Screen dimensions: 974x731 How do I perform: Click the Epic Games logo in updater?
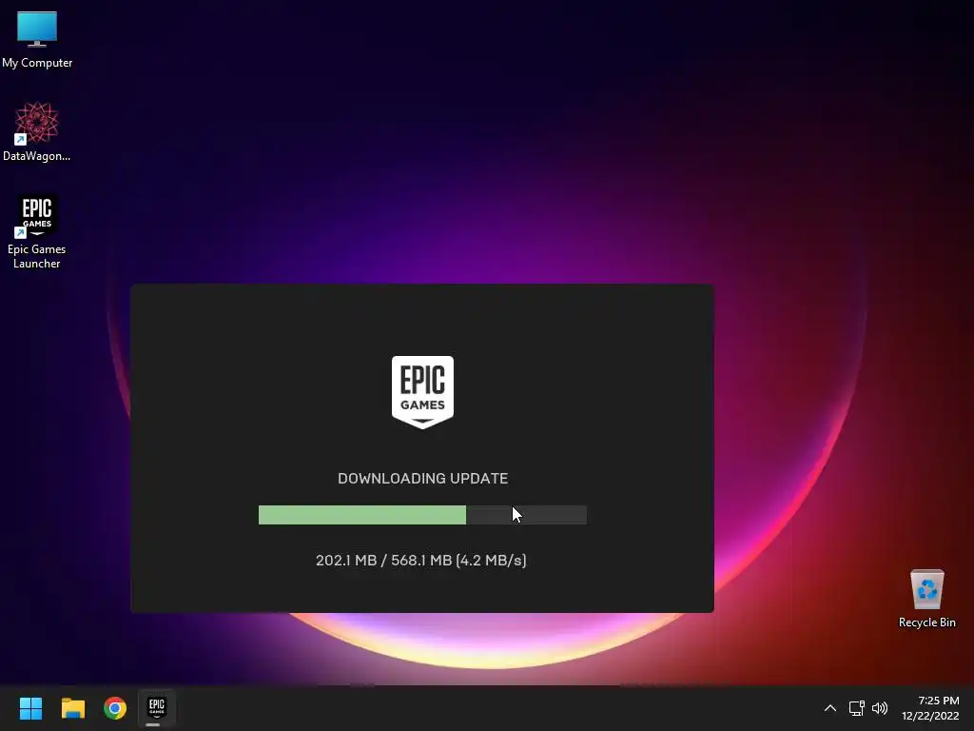422,392
